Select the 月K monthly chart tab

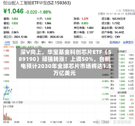pos(36,42)
